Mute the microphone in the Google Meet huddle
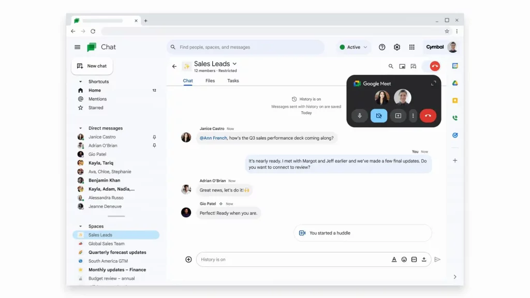The image size is (530, 298). (359, 115)
